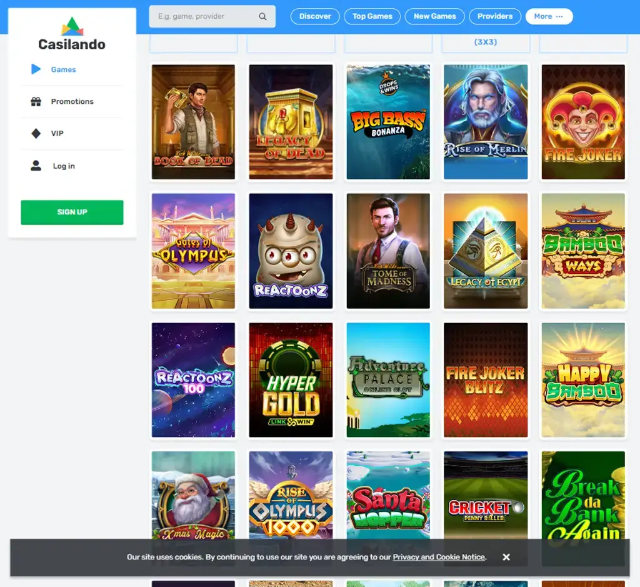Viewport: 640px width, 587px height.
Task: Expand the More menu
Action: pos(549,16)
